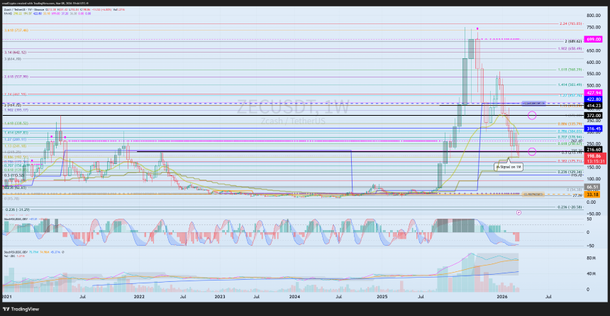
Task: Click the TradingView logo in the footer
Action: point(20,309)
